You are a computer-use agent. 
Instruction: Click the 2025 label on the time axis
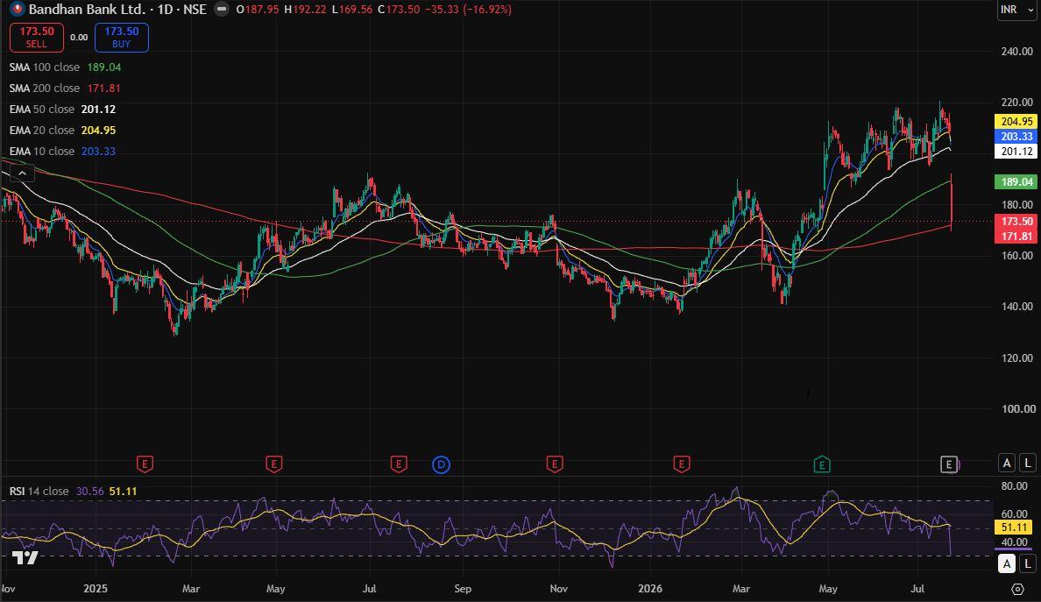(96, 589)
